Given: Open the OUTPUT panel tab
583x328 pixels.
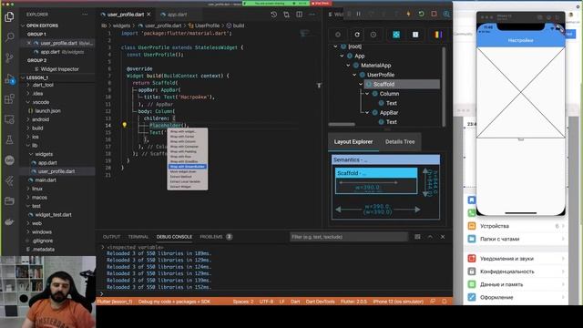Looking at the screenshot, I should pos(111,237).
